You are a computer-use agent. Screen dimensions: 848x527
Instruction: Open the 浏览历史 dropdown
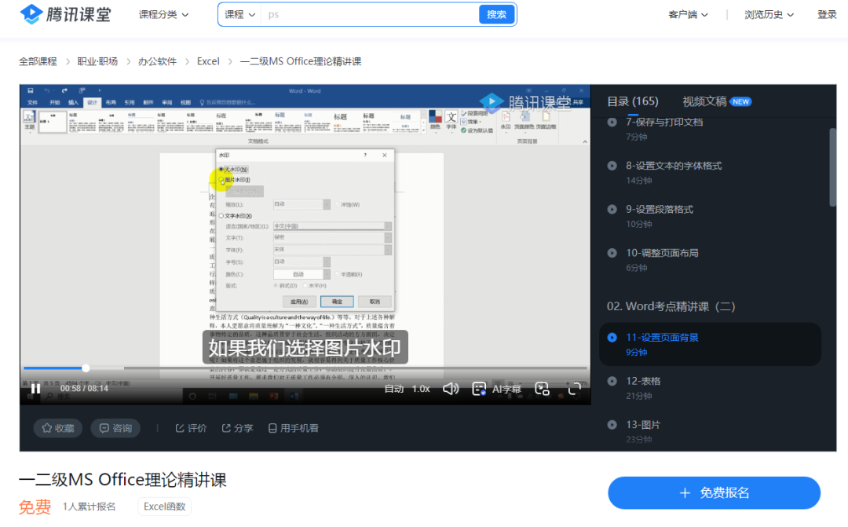(769, 14)
